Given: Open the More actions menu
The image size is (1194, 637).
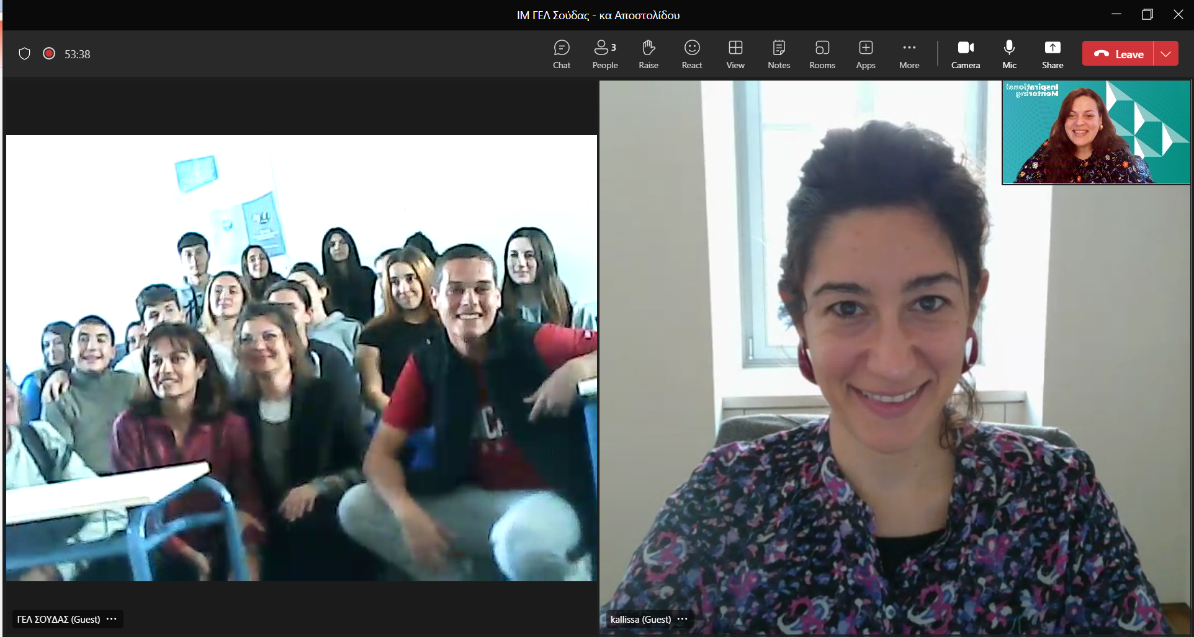Looking at the screenshot, I should [909, 54].
